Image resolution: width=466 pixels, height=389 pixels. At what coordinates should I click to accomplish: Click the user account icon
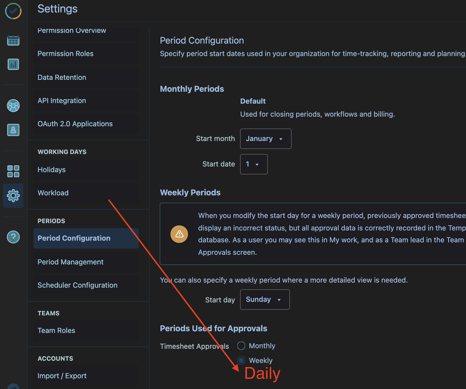(x=13, y=130)
